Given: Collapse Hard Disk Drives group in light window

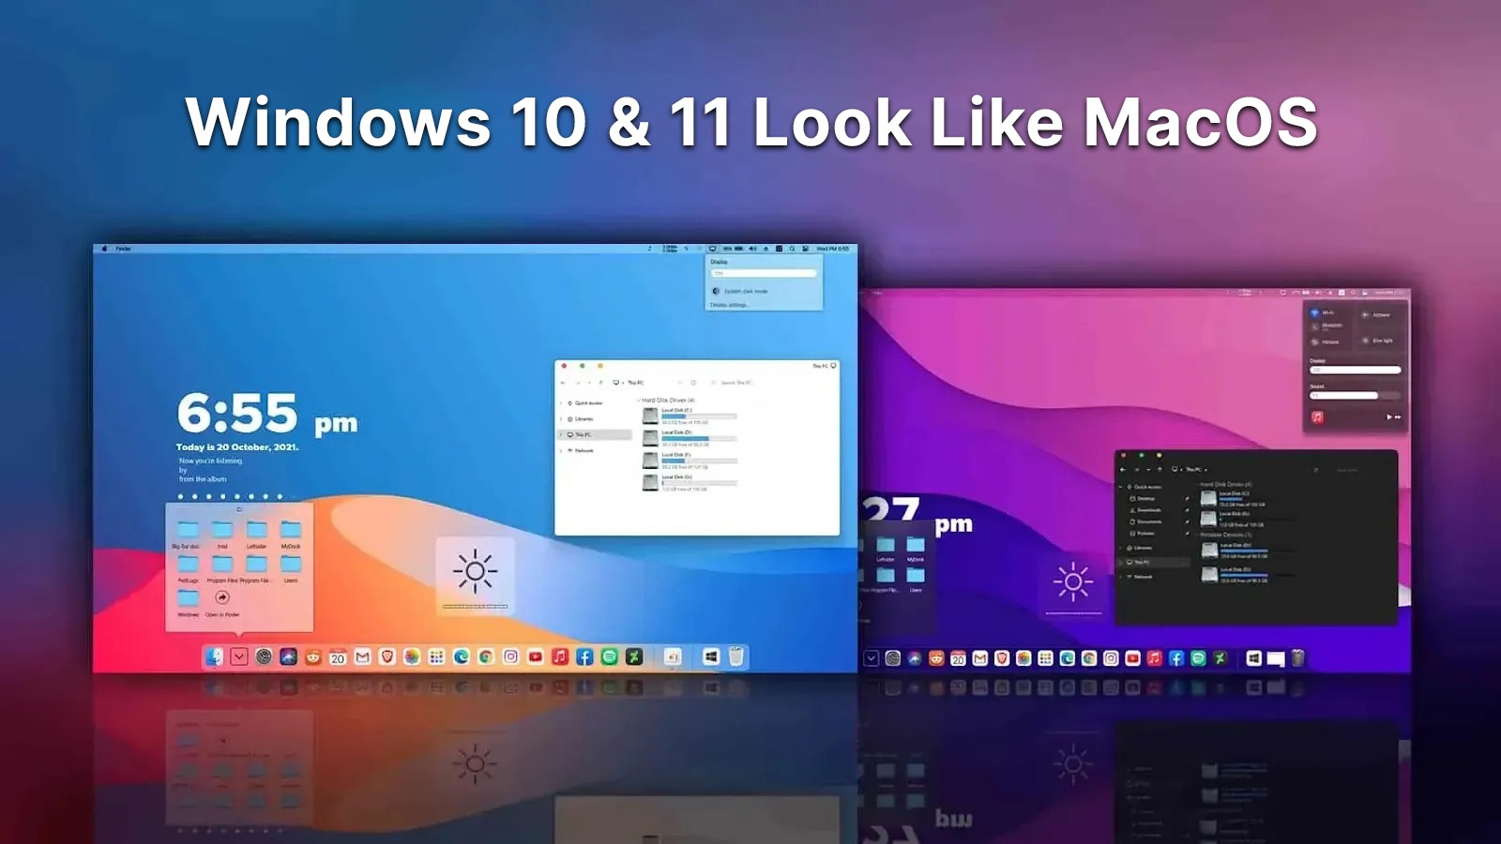Looking at the screenshot, I should click(639, 400).
